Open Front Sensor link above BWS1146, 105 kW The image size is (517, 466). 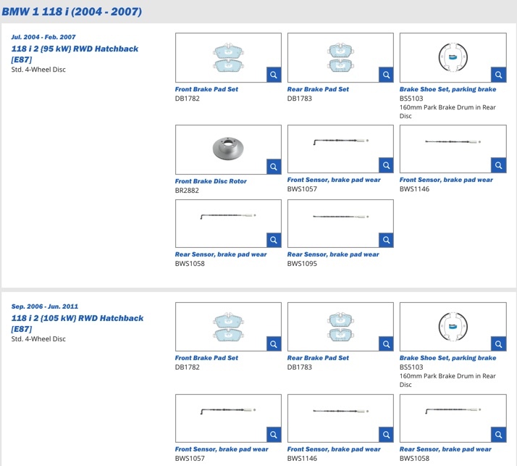coord(334,449)
